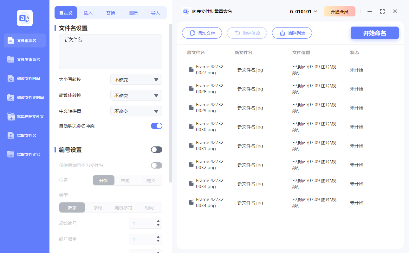Switch to the 导入 tab
The height and width of the screenshot is (253, 409).
coord(155,13)
